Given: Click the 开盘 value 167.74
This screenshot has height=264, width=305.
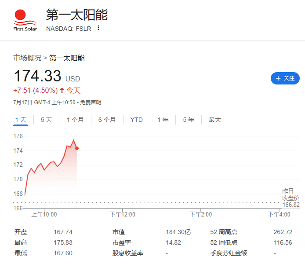Looking at the screenshot, I should 63,232.
